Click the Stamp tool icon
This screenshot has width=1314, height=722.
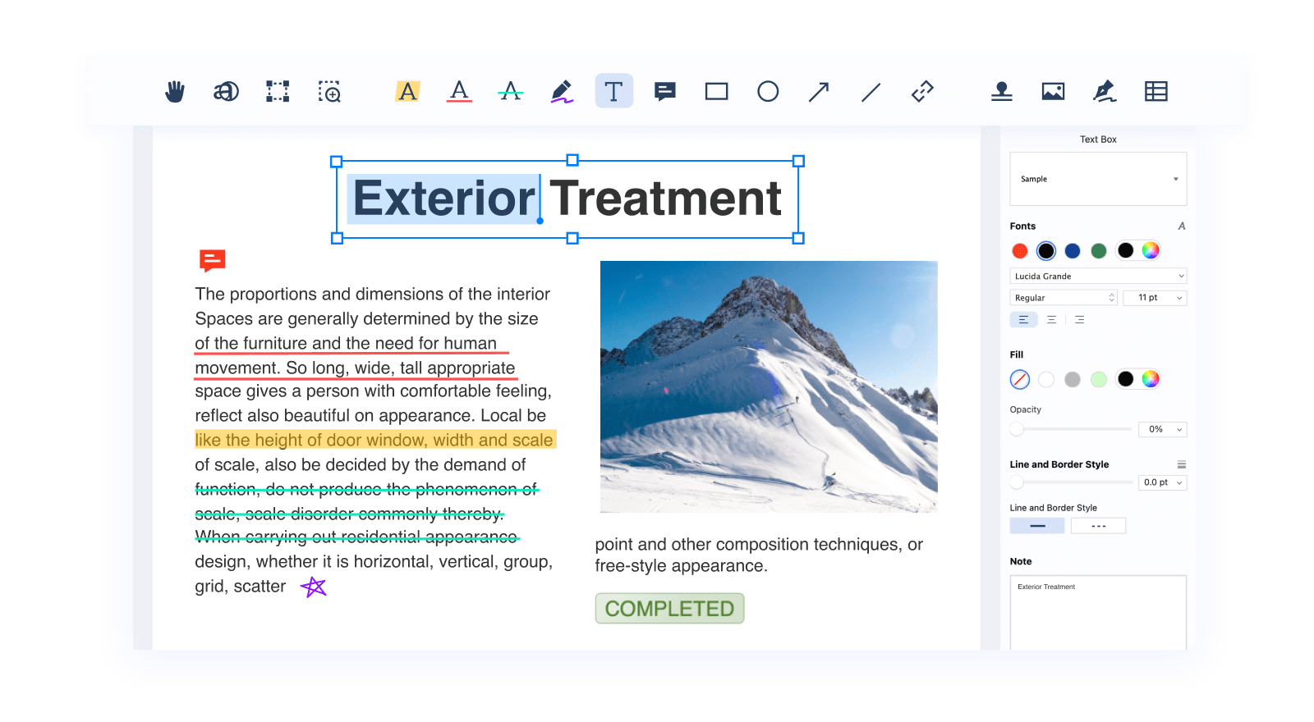1001,91
